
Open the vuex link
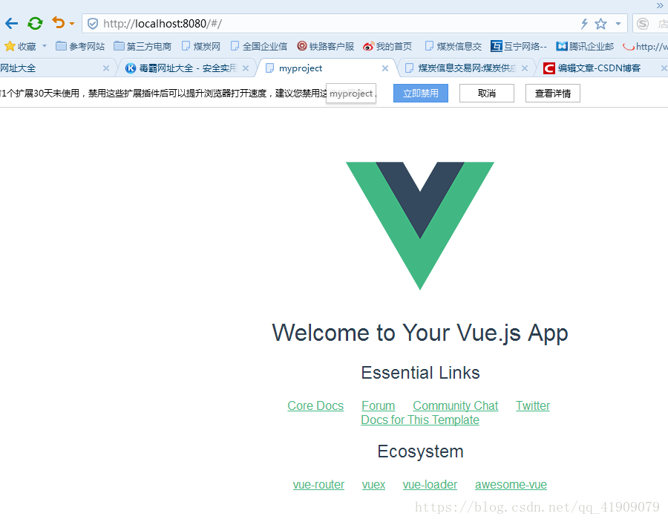(x=373, y=484)
